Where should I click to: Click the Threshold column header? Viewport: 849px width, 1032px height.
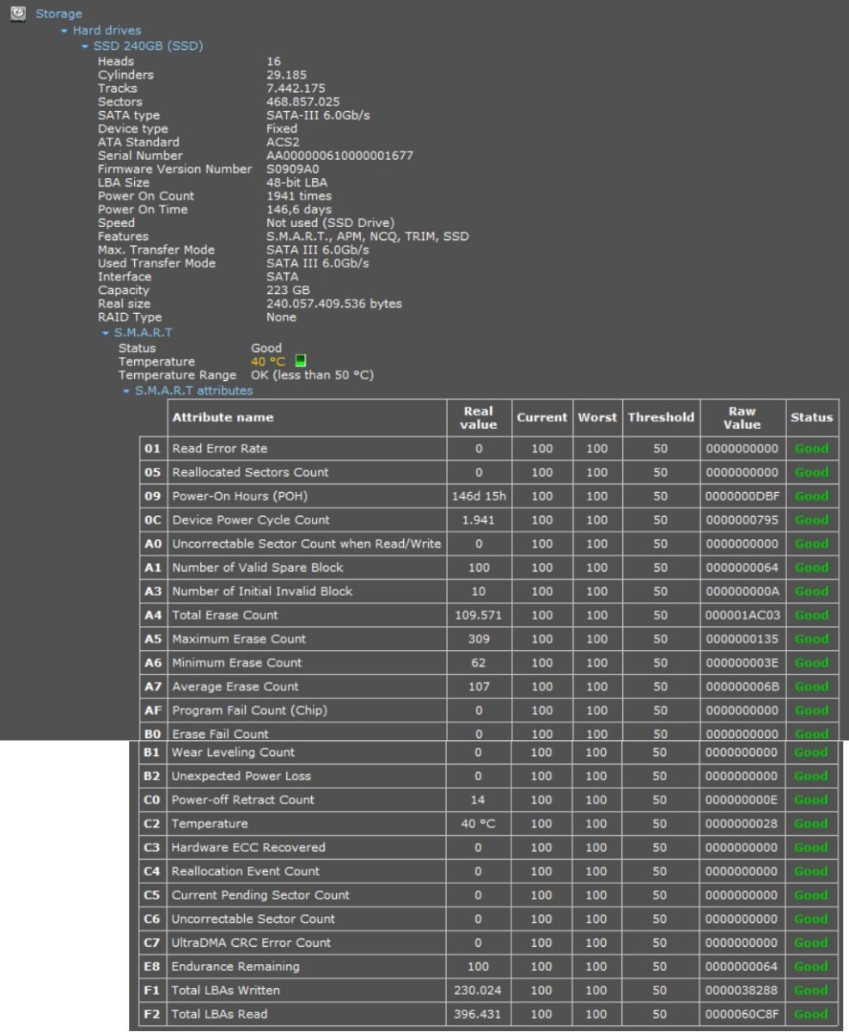point(660,417)
